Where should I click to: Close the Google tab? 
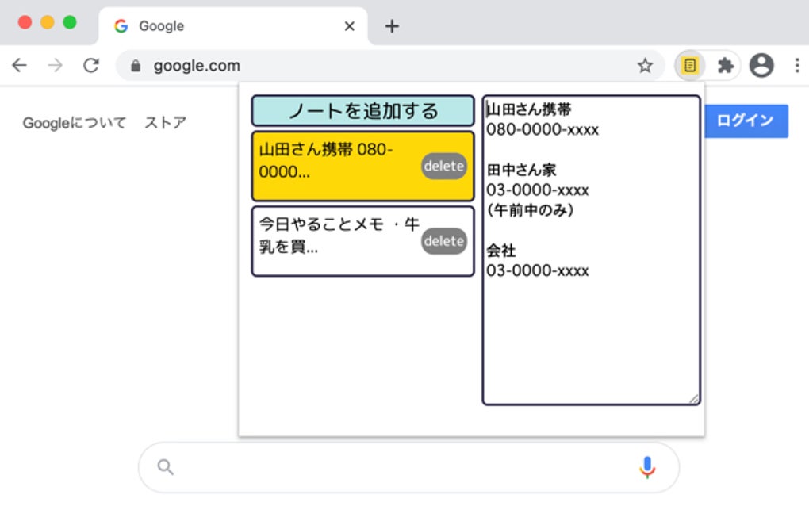[349, 26]
